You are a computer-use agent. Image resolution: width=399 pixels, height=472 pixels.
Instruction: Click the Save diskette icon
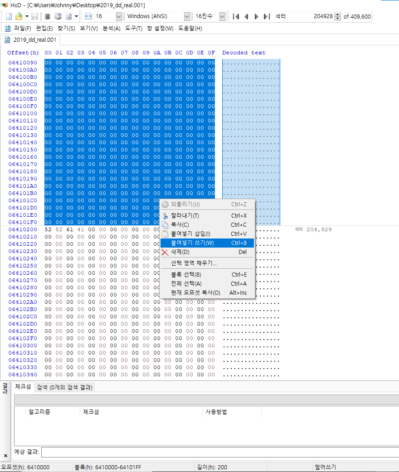coord(35,16)
